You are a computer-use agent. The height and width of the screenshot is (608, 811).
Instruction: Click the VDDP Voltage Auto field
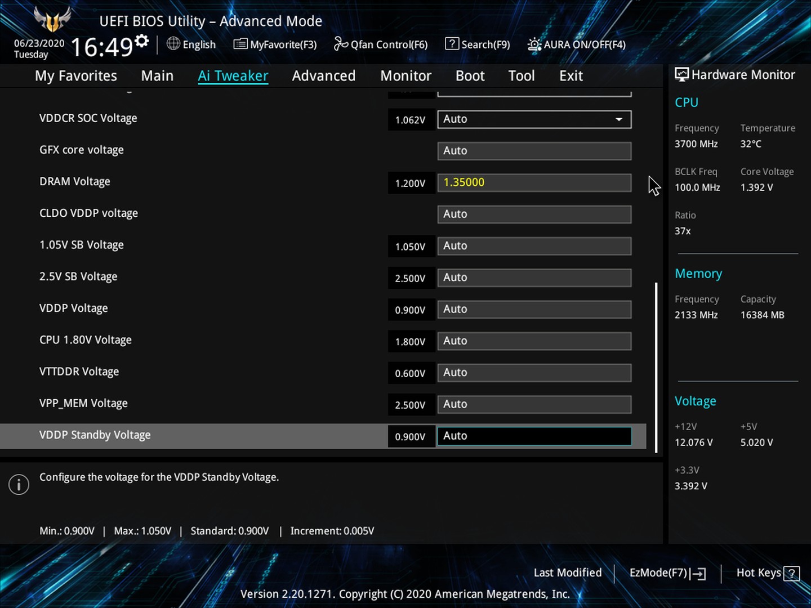pyautogui.click(x=534, y=309)
